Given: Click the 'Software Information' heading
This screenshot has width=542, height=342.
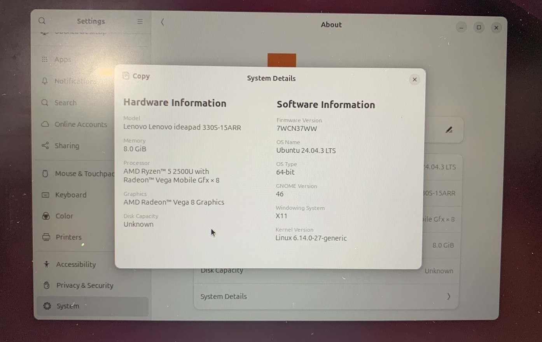Looking at the screenshot, I should pyautogui.click(x=326, y=104).
